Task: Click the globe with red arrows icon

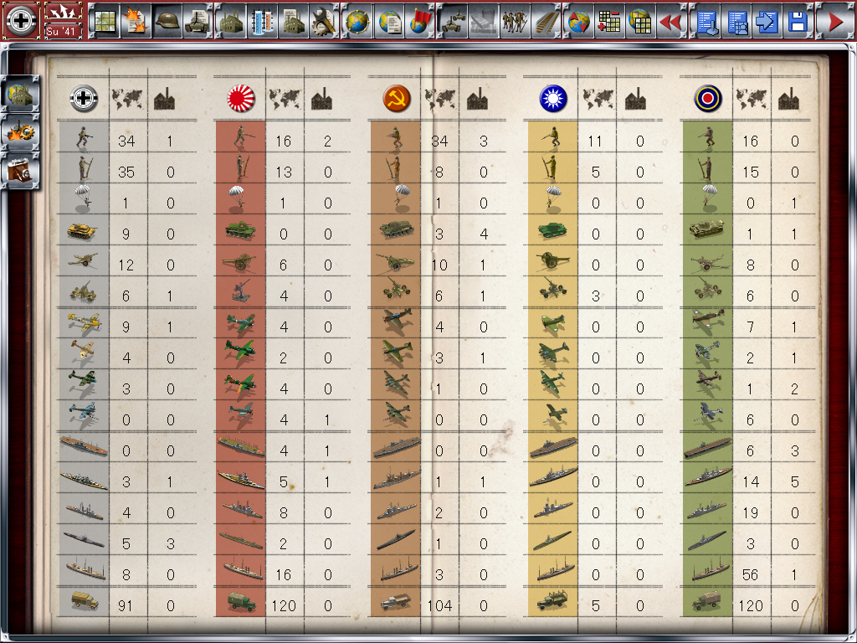Action: click(x=577, y=21)
